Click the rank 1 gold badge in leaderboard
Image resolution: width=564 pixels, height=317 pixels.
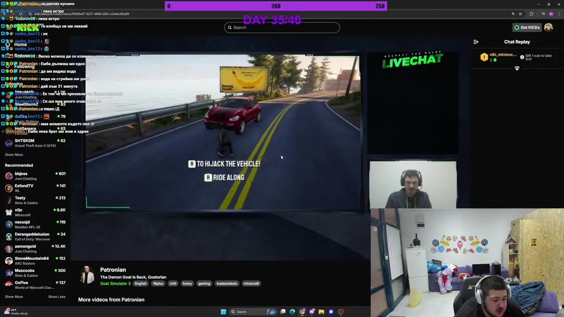(x=484, y=57)
